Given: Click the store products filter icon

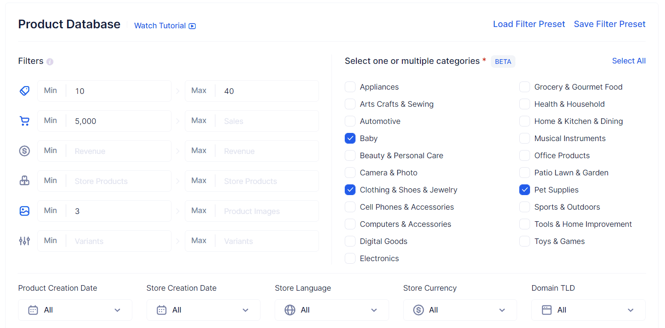Looking at the screenshot, I should click(x=25, y=181).
